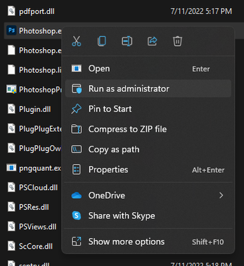The image size is (244, 266).
Task: Click the Show more options icon
Action: click(x=76, y=241)
